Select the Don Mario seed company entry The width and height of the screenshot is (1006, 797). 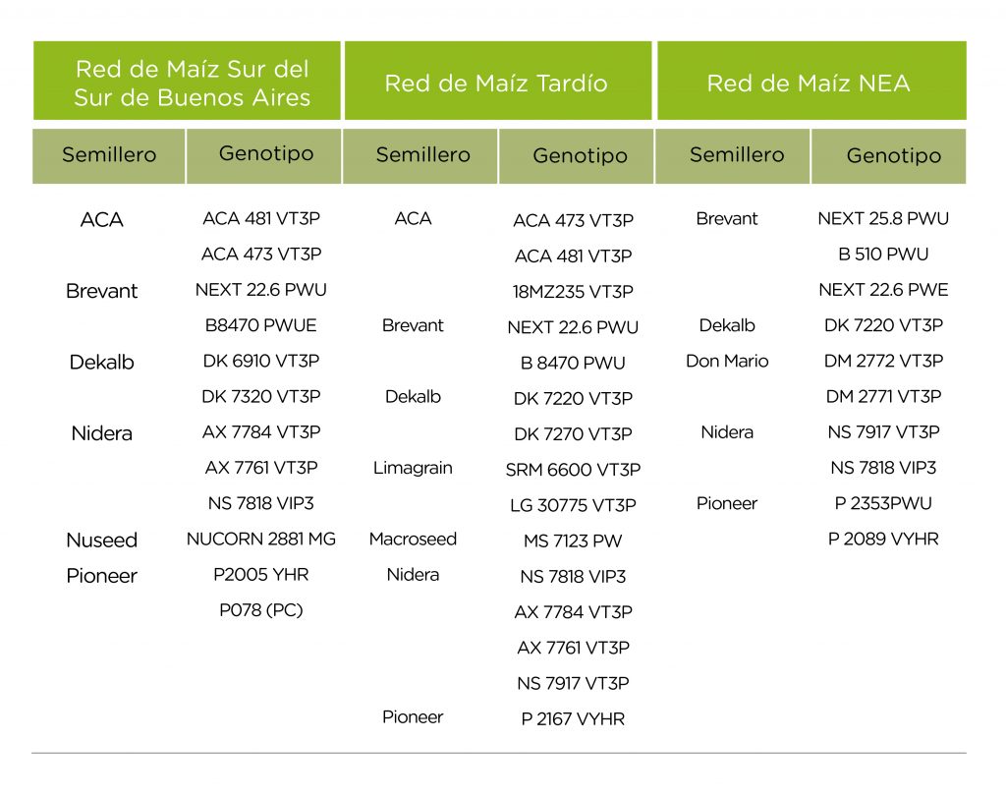(727, 361)
